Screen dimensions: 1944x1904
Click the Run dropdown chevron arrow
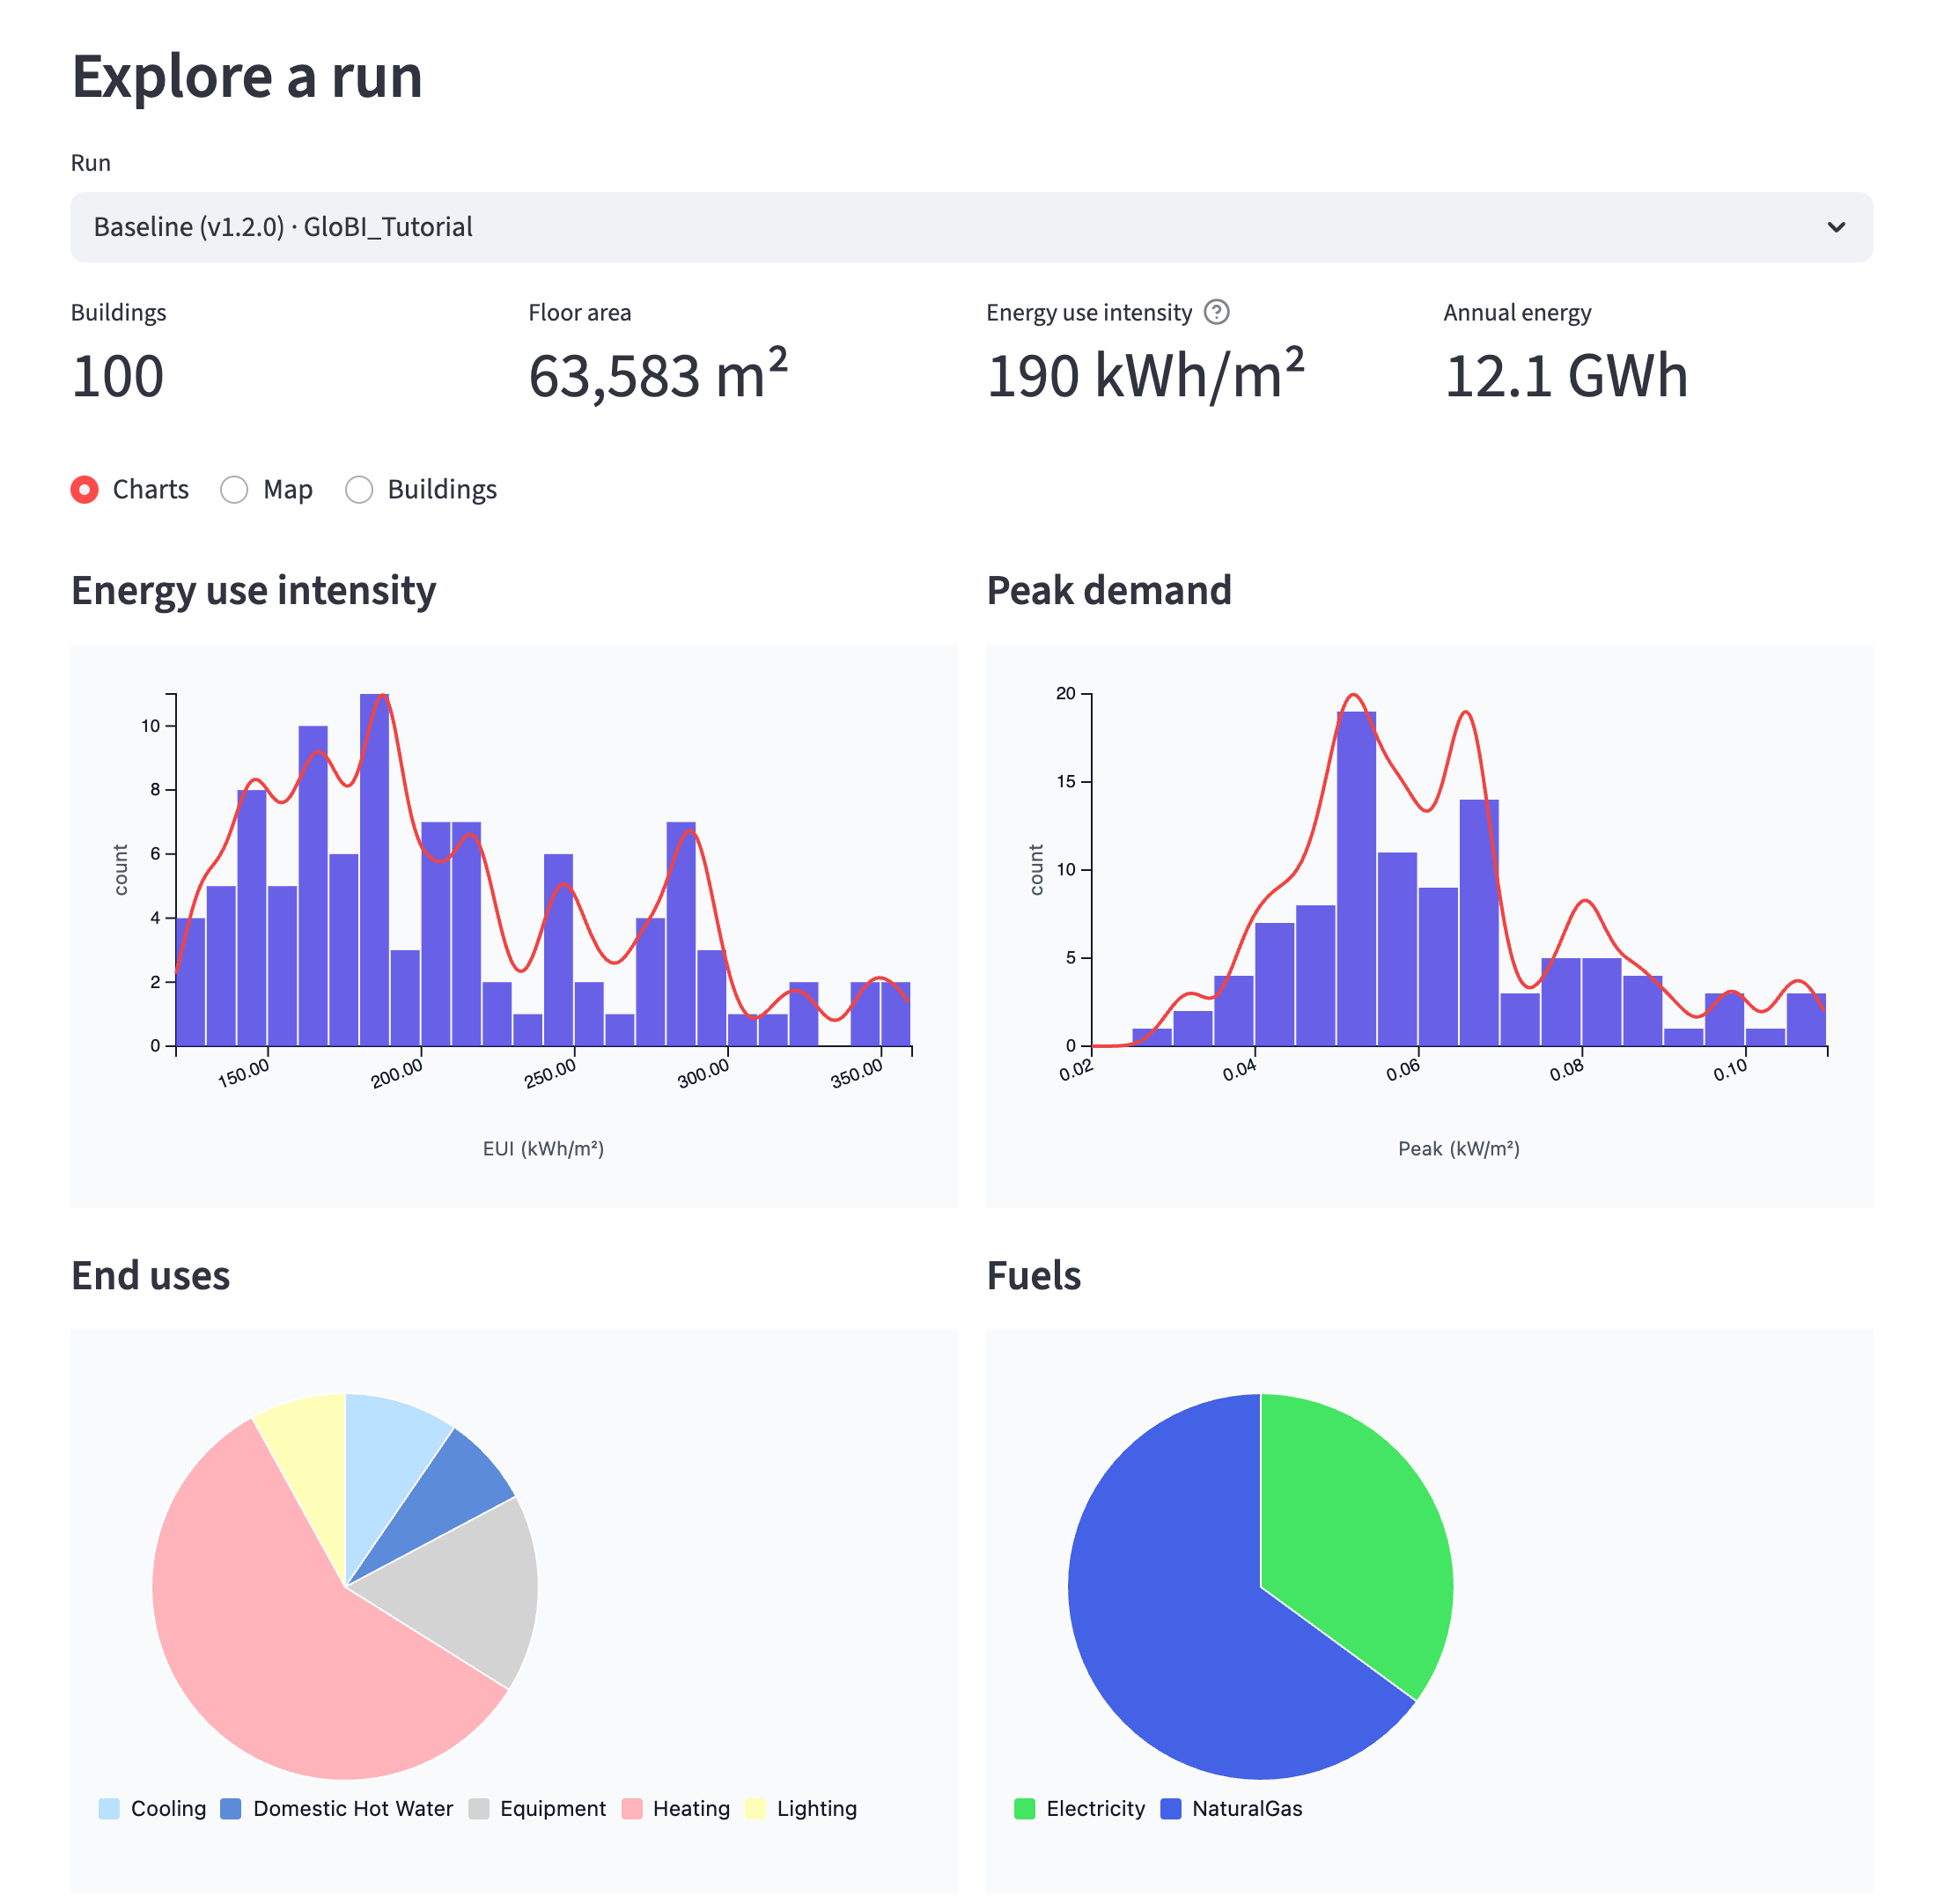[x=1836, y=227]
